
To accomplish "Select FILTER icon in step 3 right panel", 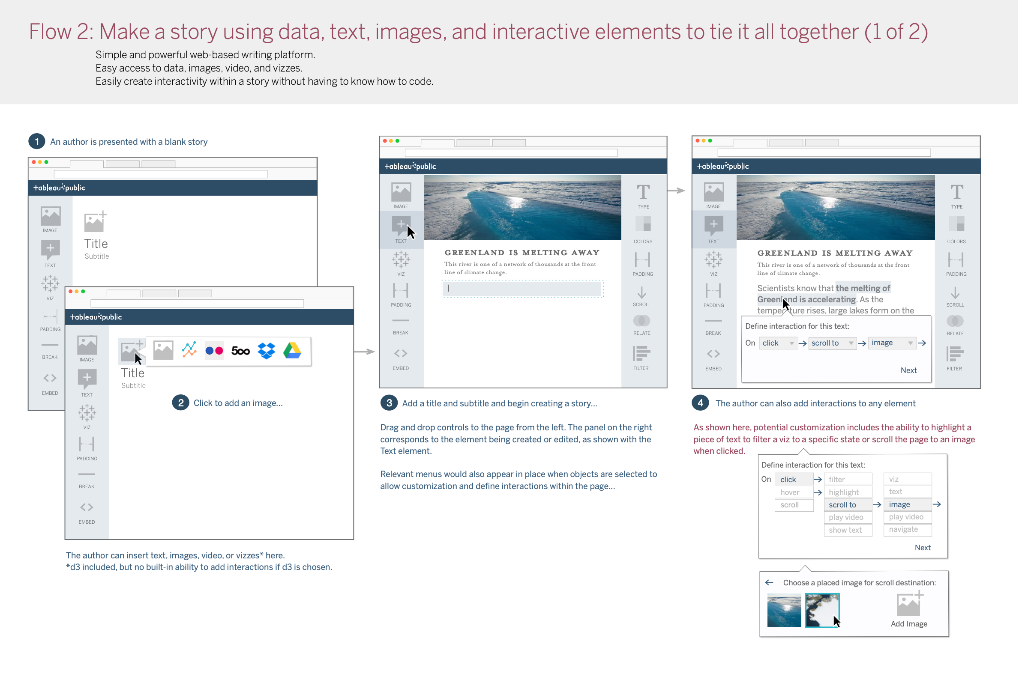I will pos(641,358).
